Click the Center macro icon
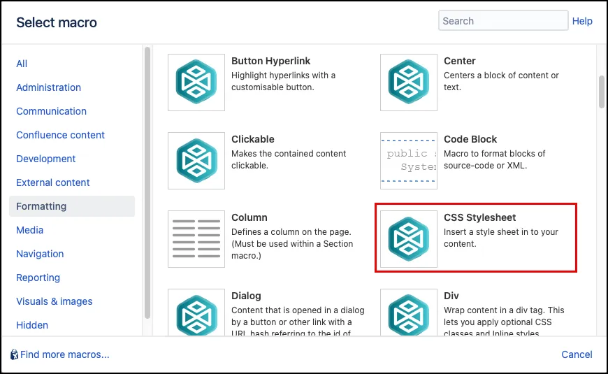 (409, 82)
